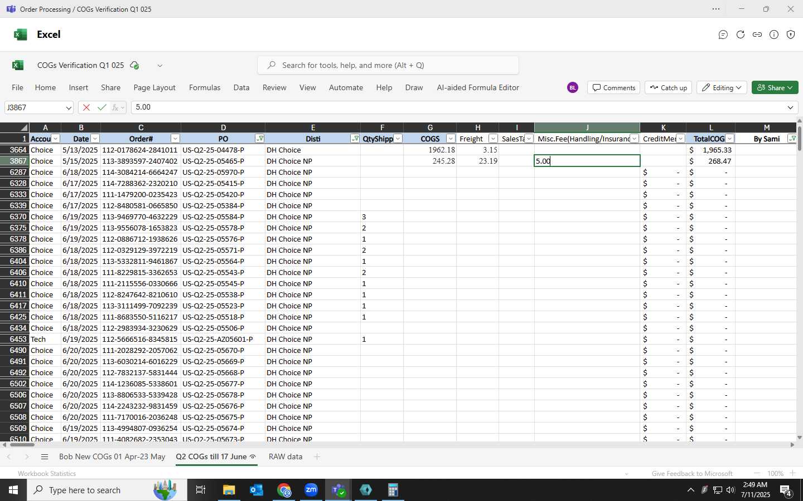Go to next sheet arrow
The height and width of the screenshot is (501, 803).
coord(27,457)
